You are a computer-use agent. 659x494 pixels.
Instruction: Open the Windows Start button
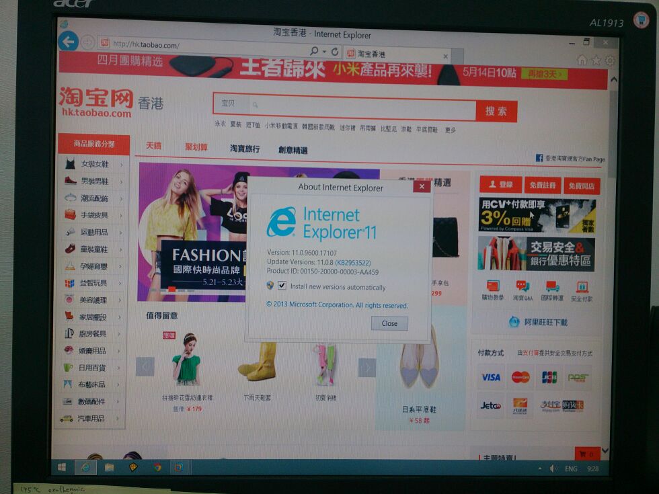(x=62, y=467)
